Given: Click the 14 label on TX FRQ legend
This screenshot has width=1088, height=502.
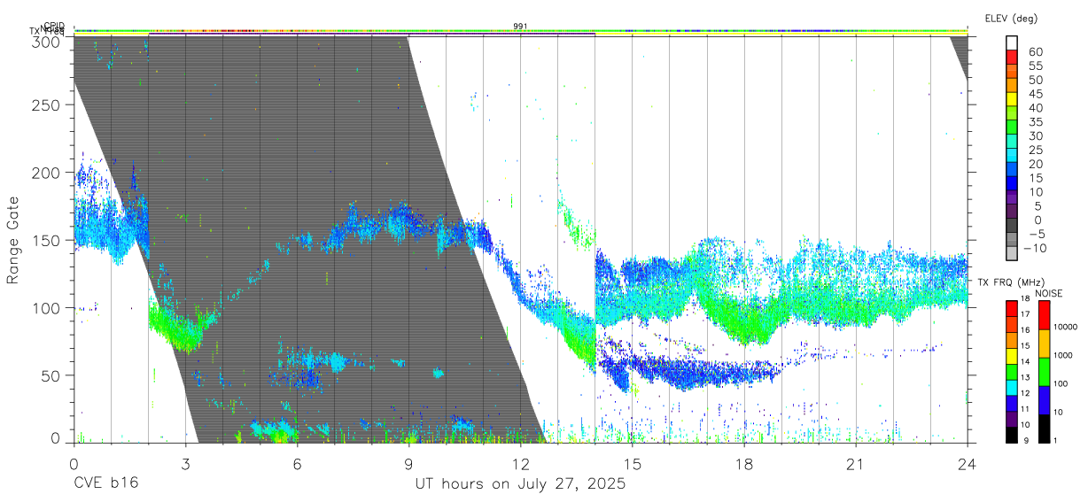Looking at the screenshot, I should pyautogui.click(x=1027, y=362).
